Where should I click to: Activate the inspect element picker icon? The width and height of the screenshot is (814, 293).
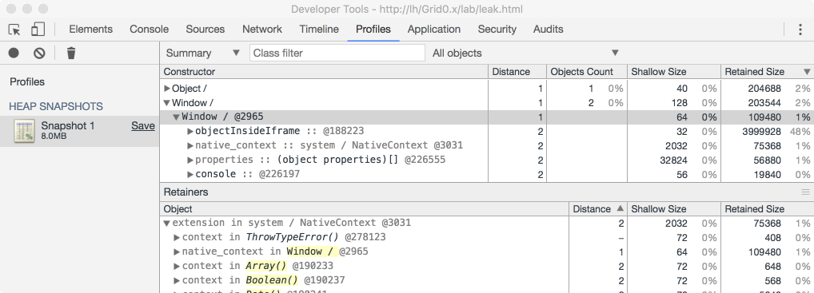pyautogui.click(x=14, y=30)
